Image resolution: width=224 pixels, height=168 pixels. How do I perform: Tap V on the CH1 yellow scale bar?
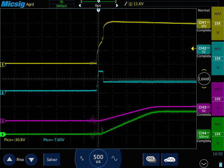click(x=218, y=33)
